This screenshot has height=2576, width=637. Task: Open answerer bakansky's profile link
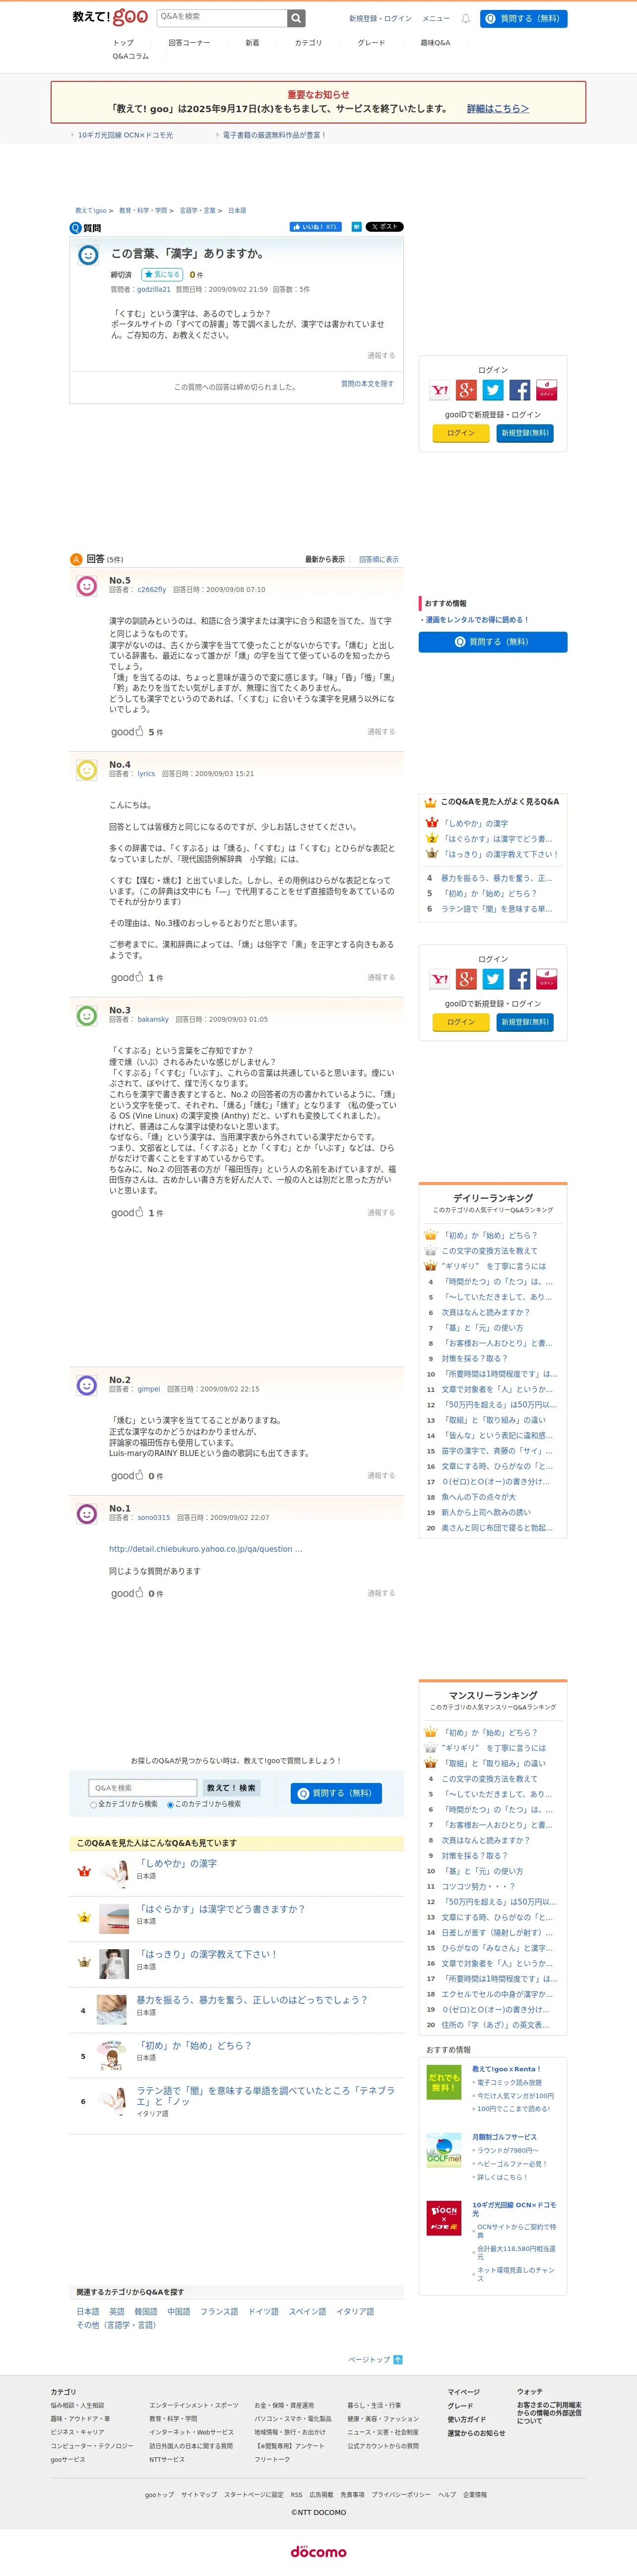[153, 1020]
